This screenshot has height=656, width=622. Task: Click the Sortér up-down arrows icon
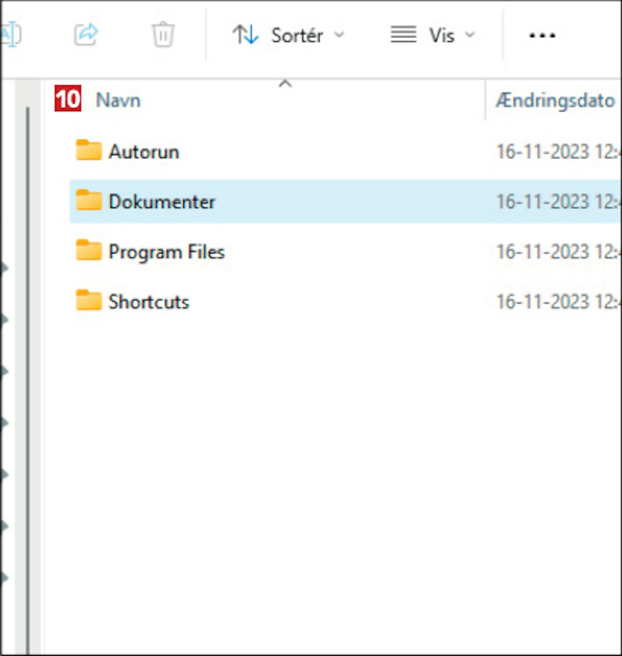point(245,34)
